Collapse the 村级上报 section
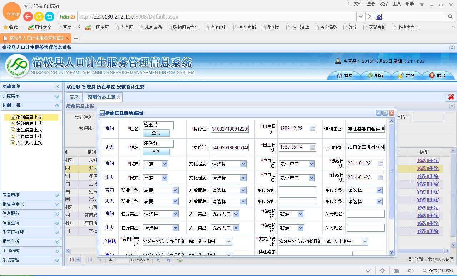The width and height of the screenshot is (457, 276). (x=57, y=106)
